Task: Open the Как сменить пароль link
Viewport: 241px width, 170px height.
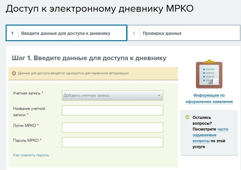Action: [x=31, y=155]
